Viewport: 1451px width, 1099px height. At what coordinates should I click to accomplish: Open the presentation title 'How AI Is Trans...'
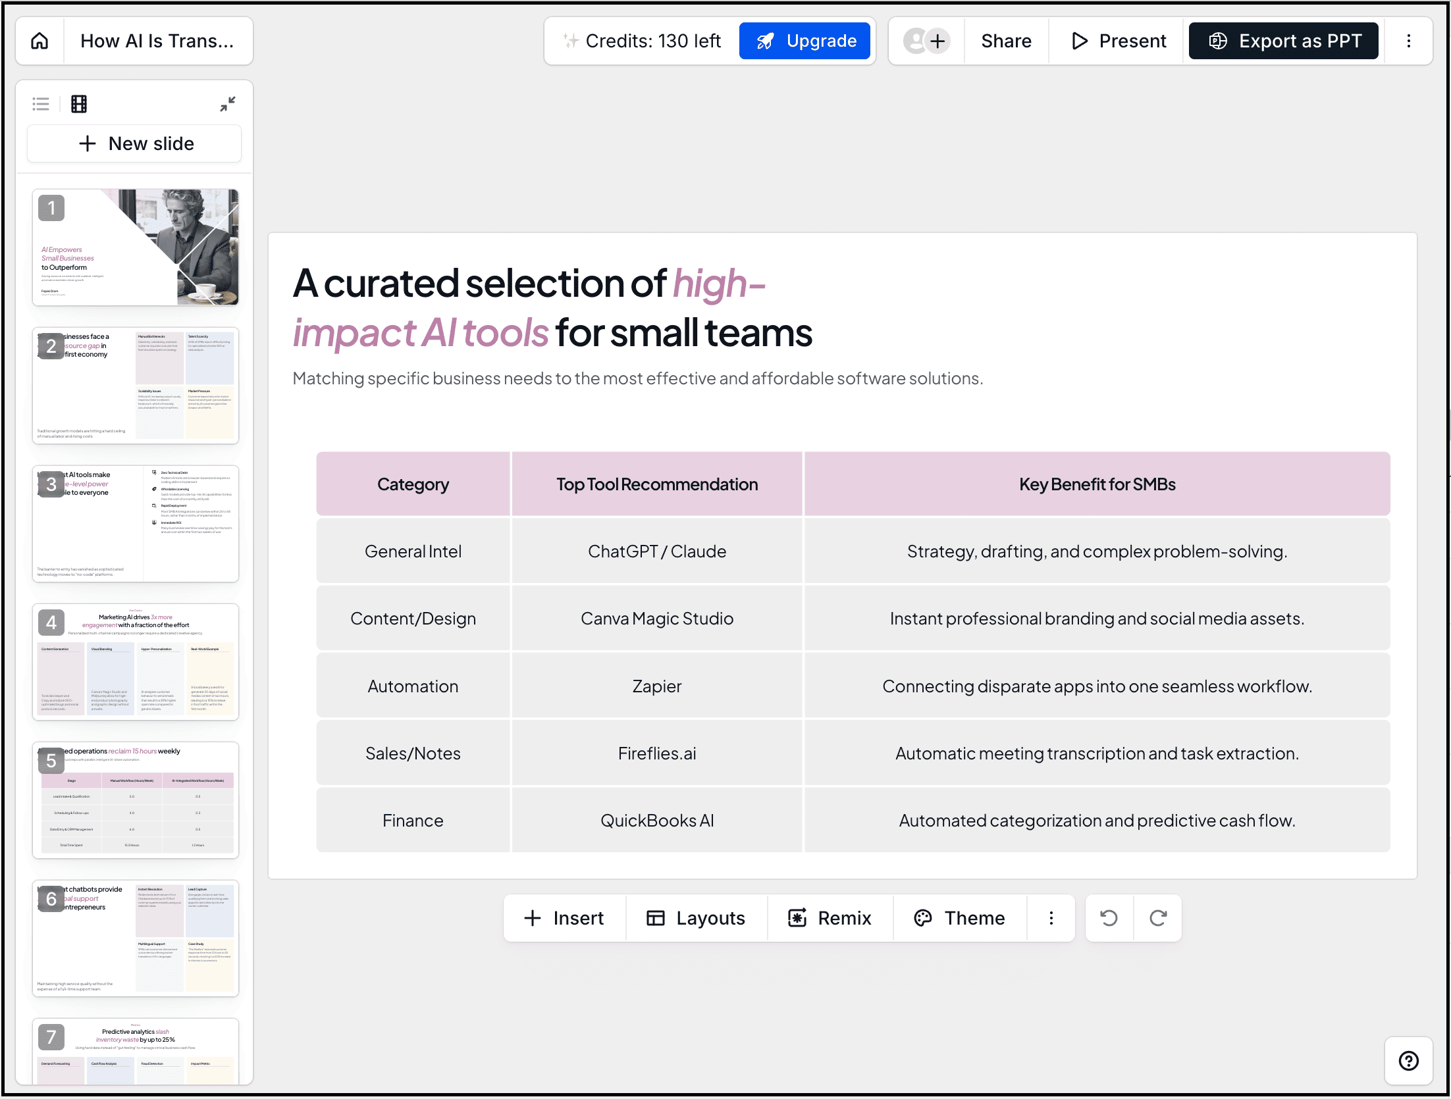[157, 41]
